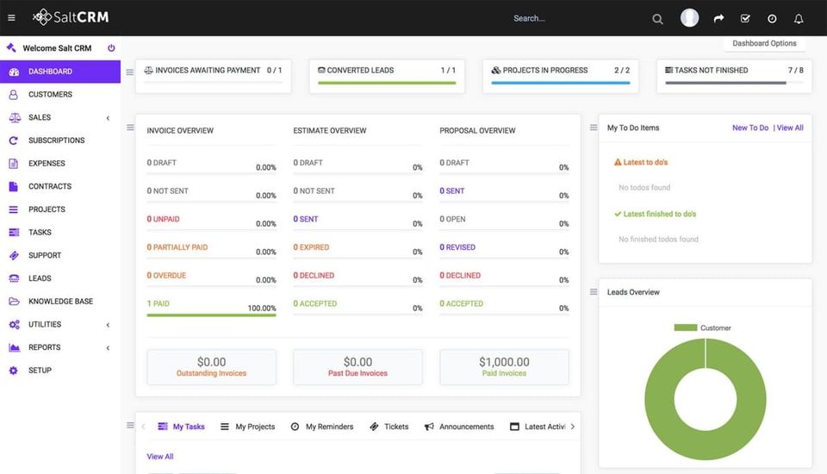This screenshot has height=474, width=827.
Task: Open the user profile avatar
Action: click(x=689, y=17)
